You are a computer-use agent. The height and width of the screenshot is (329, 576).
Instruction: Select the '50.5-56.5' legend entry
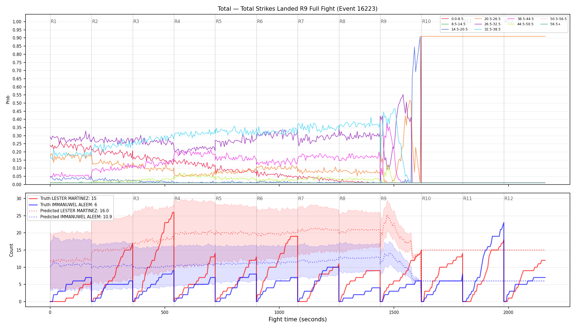coord(554,19)
